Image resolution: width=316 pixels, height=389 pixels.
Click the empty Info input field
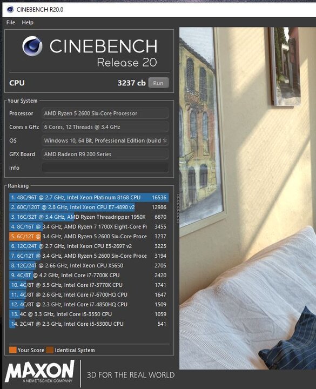click(x=105, y=167)
